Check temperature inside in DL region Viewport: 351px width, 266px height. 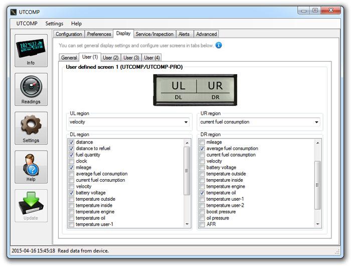[x=71, y=205]
